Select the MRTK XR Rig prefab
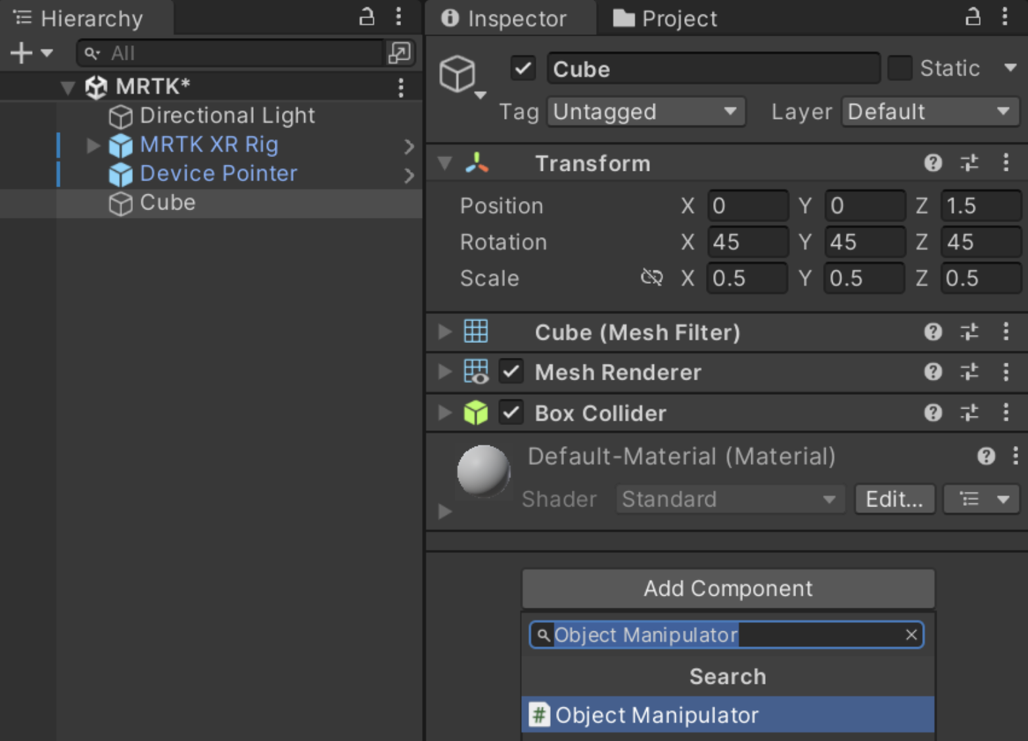The height and width of the screenshot is (741, 1028). pyautogui.click(x=209, y=145)
